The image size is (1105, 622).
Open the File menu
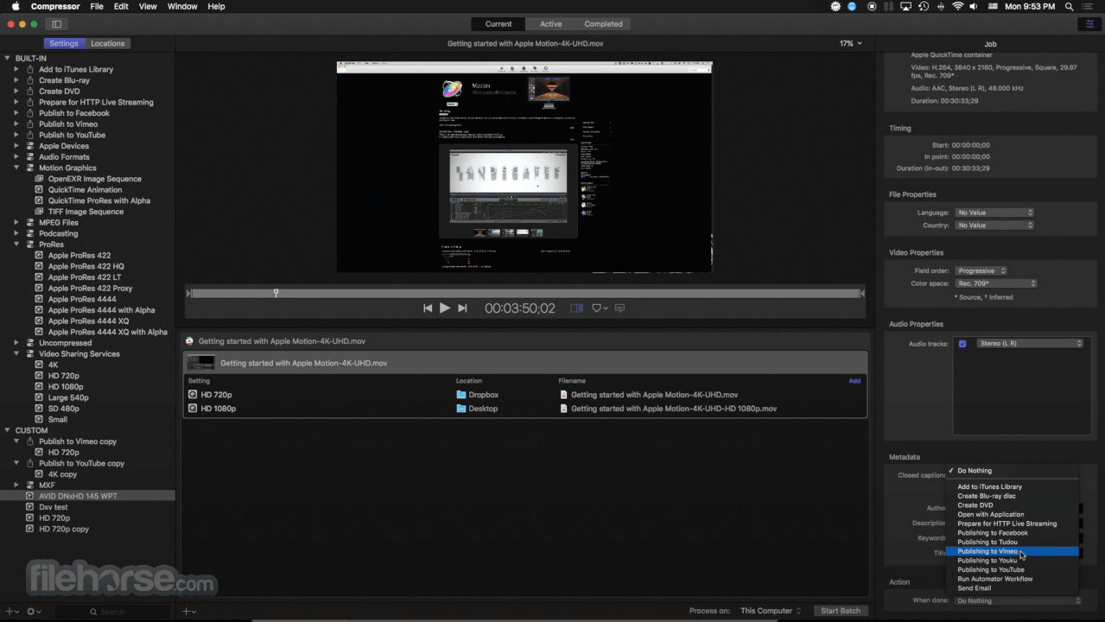97,6
